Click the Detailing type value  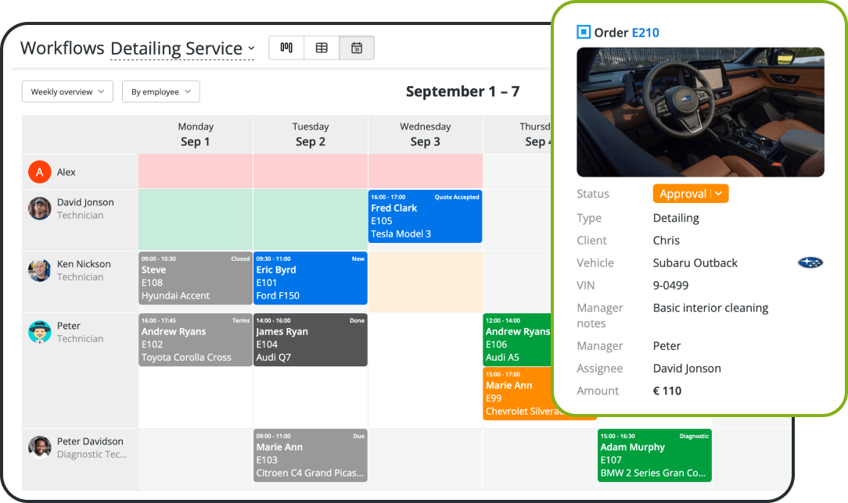(676, 218)
